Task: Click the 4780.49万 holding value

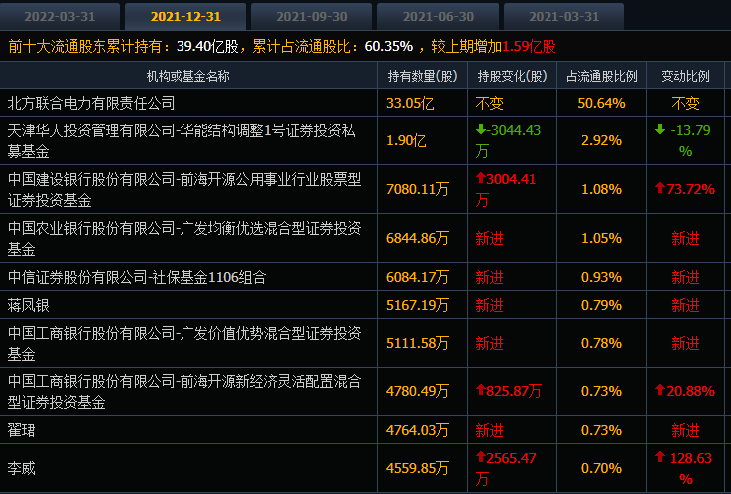Action: pyautogui.click(x=417, y=392)
